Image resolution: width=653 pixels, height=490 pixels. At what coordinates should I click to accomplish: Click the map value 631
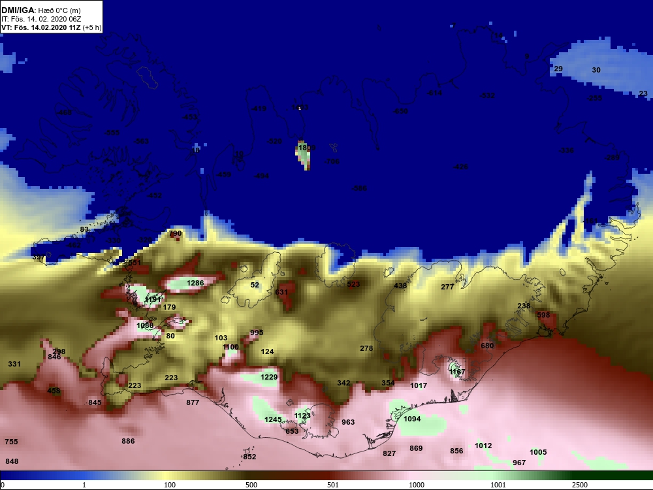(281, 292)
